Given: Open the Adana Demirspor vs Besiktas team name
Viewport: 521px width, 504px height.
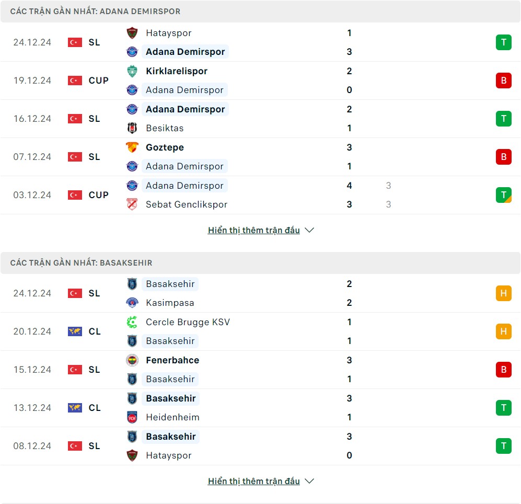Looking at the screenshot, I should [185, 109].
